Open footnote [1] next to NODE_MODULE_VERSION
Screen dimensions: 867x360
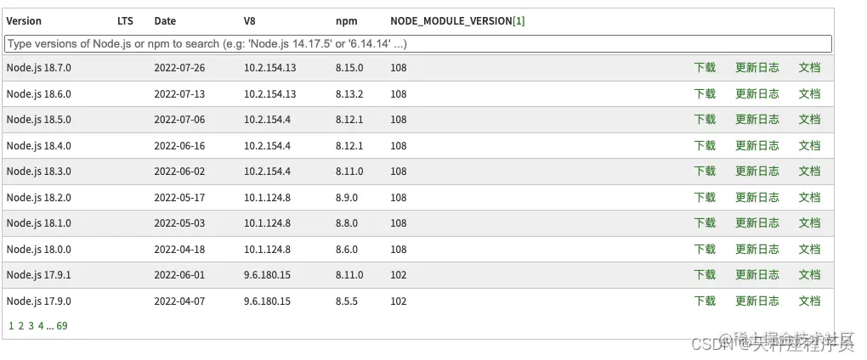518,21
